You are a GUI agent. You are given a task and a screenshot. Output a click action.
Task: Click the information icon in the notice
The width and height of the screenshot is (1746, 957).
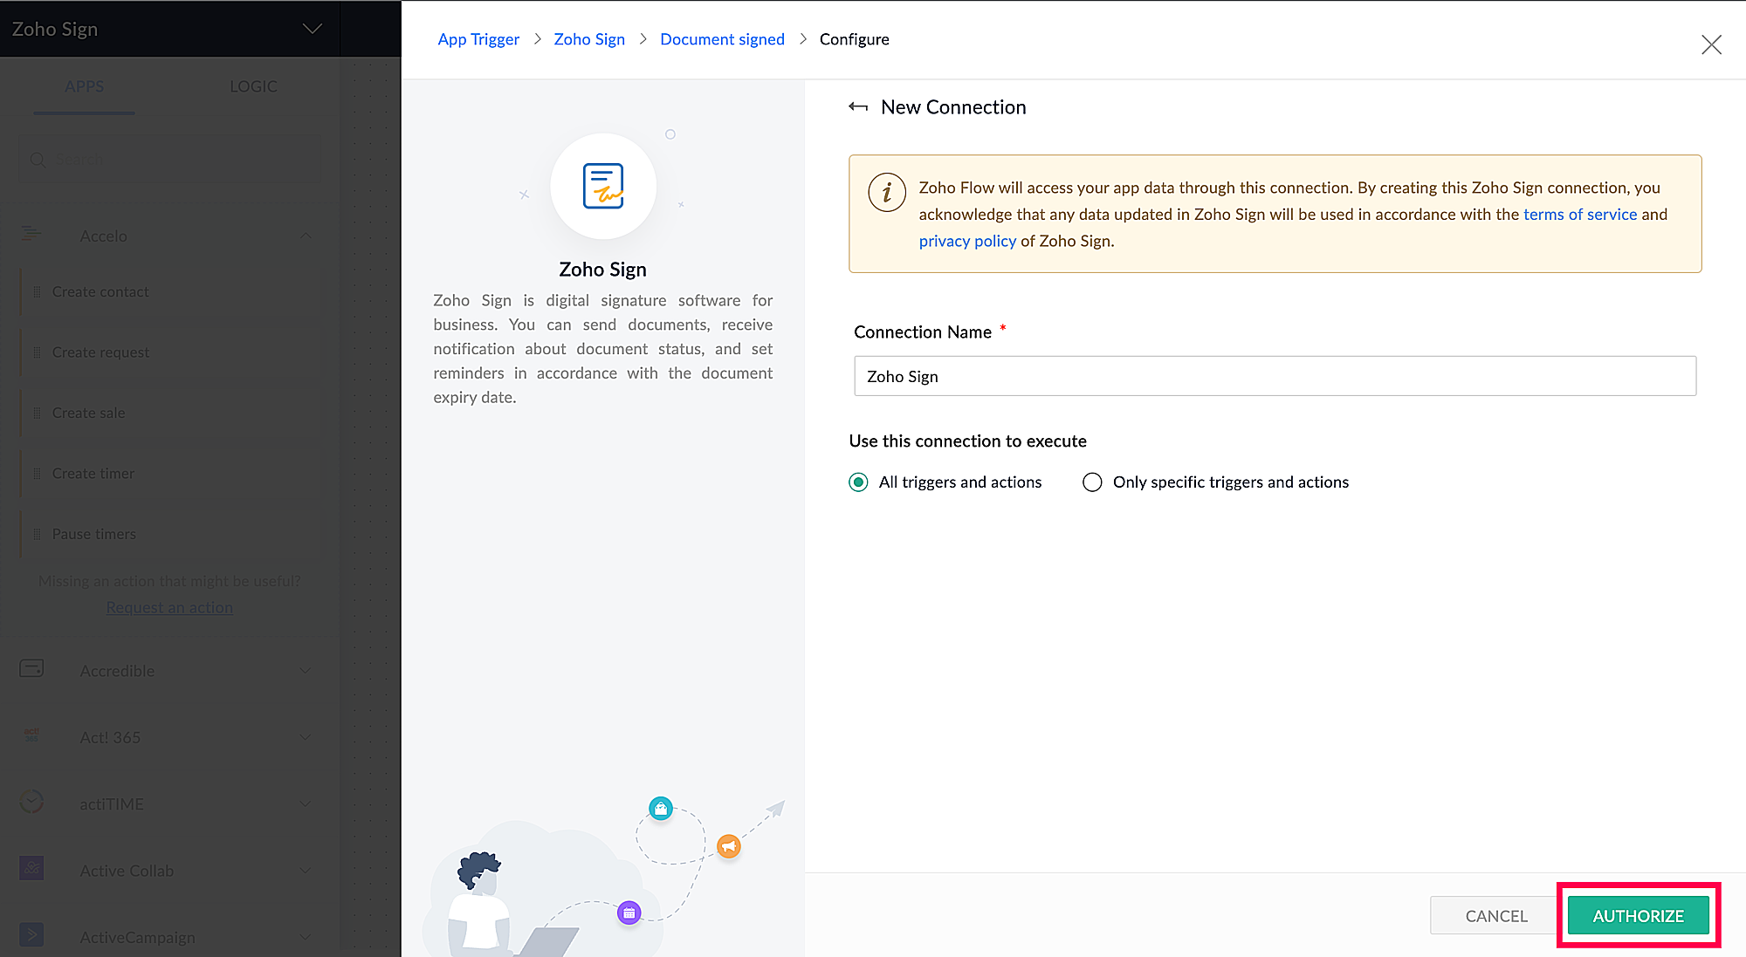point(886,192)
